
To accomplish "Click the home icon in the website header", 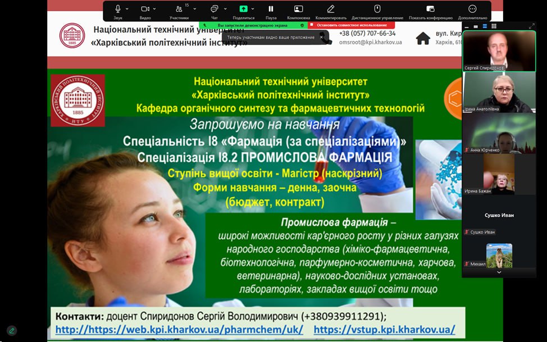I will [423, 38].
